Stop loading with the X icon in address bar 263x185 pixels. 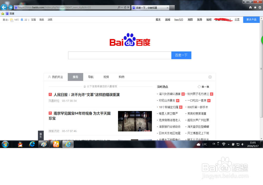coord(128,7)
